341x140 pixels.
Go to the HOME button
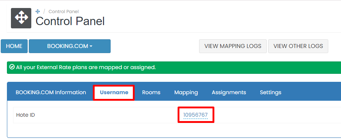coord(14,46)
